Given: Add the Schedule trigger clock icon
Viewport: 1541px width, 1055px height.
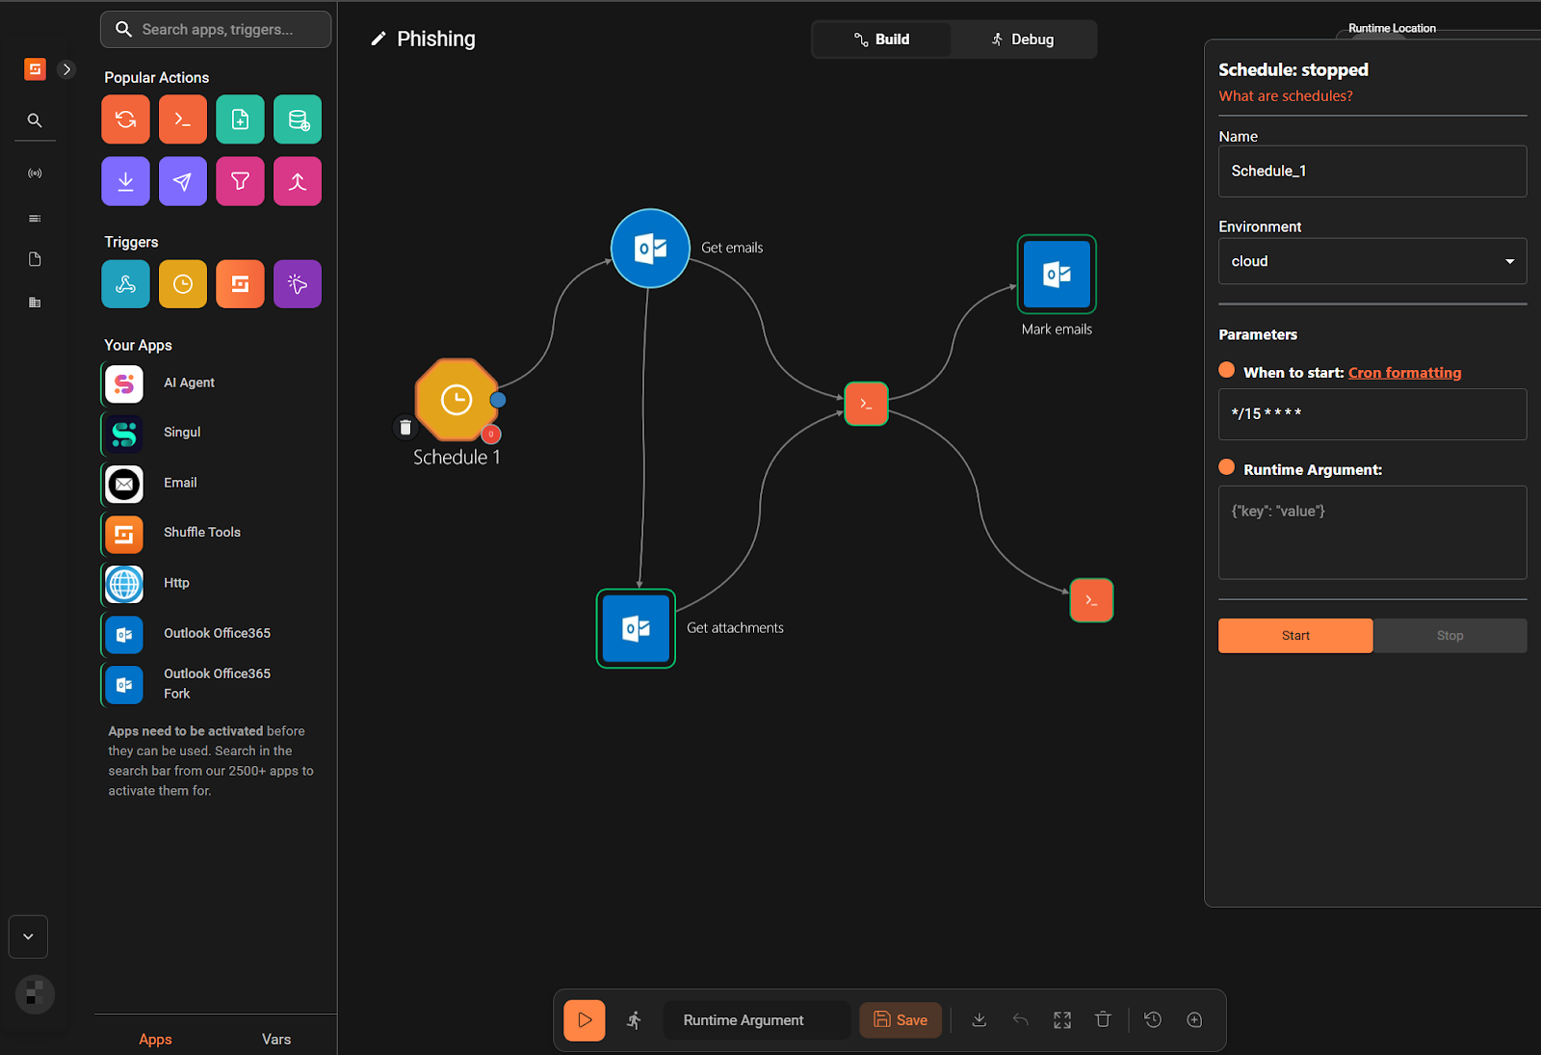Looking at the screenshot, I should (182, 283).
